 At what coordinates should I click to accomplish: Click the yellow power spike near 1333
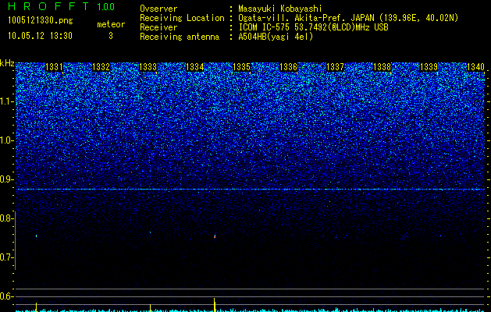click(151, 307)
